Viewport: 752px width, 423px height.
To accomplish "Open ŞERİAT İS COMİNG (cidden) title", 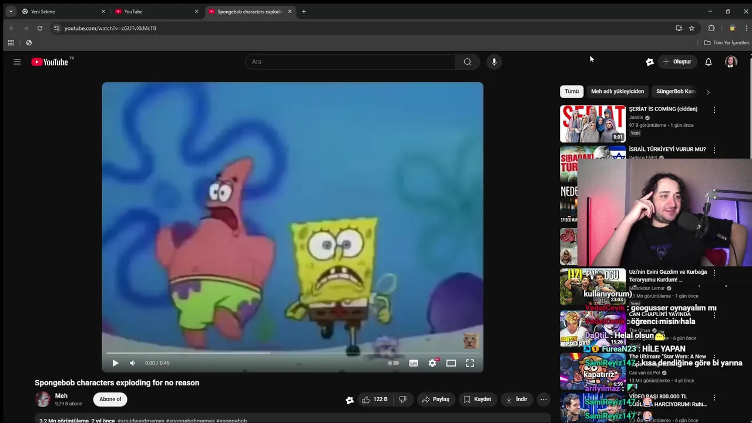I will 663,109.
